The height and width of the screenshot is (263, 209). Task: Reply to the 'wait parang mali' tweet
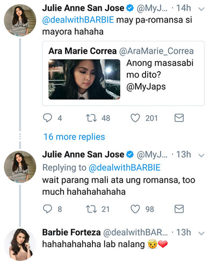(47, 209)
